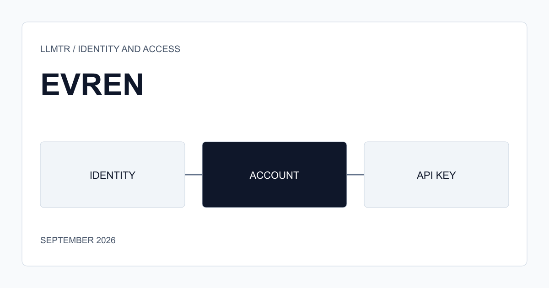Click the IDENTITY text label
The image size is (549, 288).
coord(113,175)
